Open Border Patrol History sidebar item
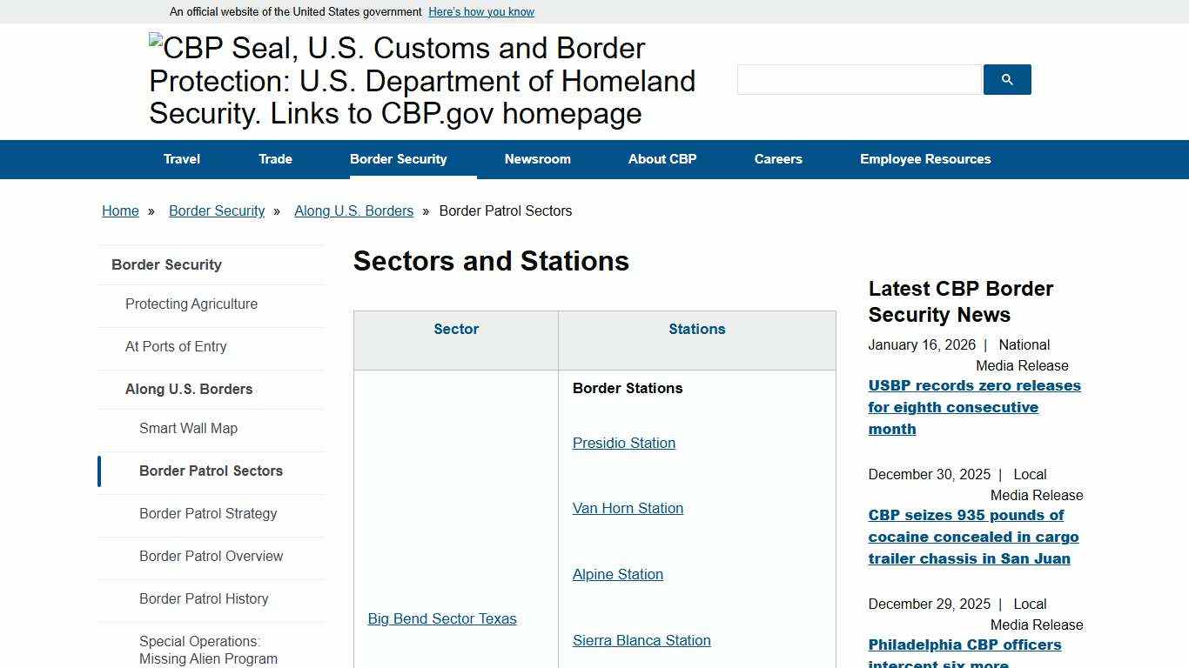This screenshot has width=1189, height=668. click(x=204, y=598)
